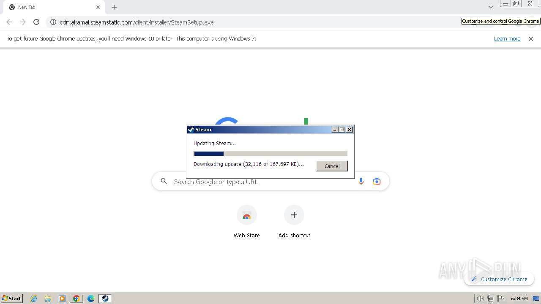Launch Internet Explorer from taskbar
The height and width of the screenshot is (304, 541).
34,299
